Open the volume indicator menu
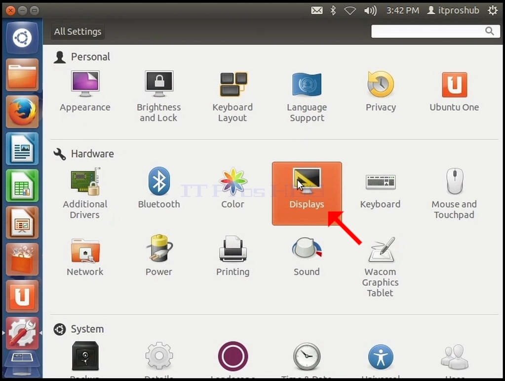 point(370,11)
